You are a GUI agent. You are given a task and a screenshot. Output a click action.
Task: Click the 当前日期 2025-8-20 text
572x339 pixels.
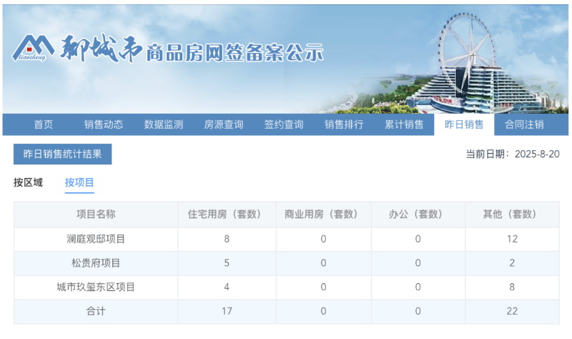[513, 154]
